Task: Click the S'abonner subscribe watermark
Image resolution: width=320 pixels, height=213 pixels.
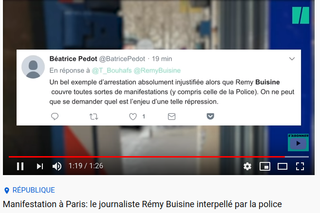Action: (298, 142)
